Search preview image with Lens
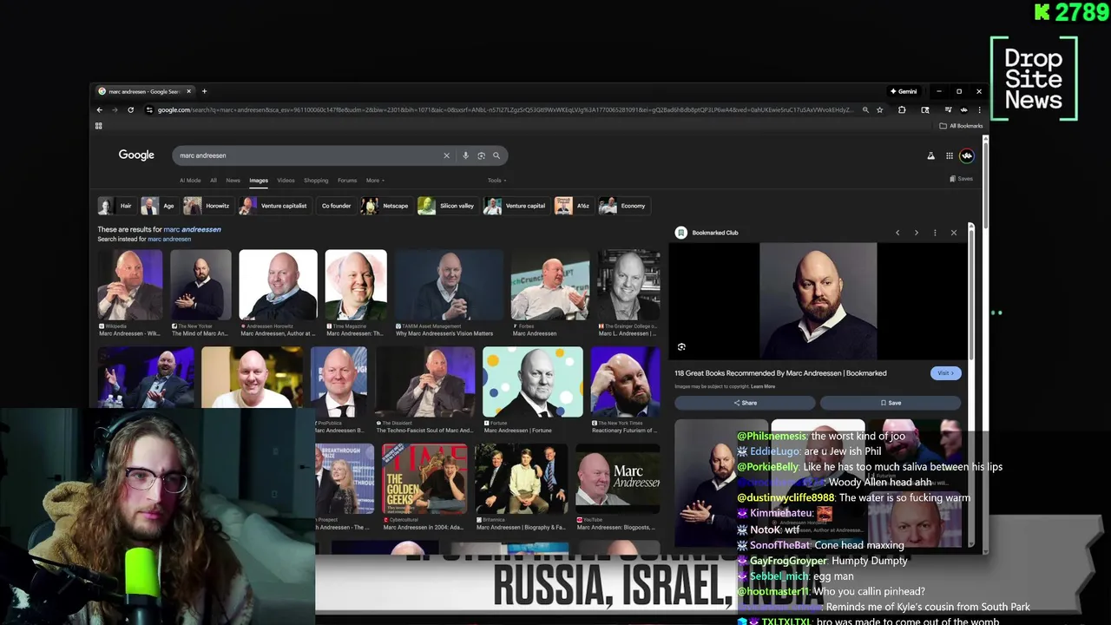 pos(681,347)
